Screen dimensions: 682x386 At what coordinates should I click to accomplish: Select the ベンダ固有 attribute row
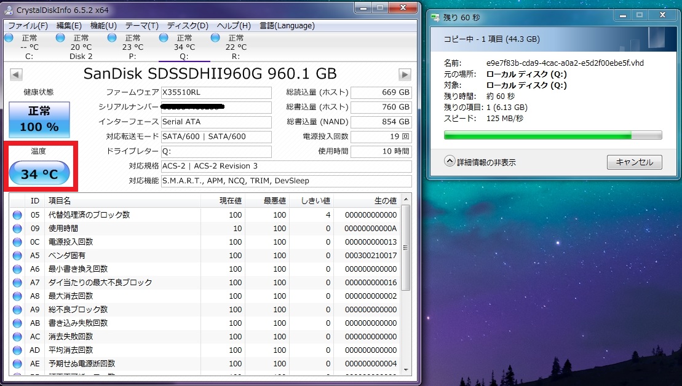[205, 256]
